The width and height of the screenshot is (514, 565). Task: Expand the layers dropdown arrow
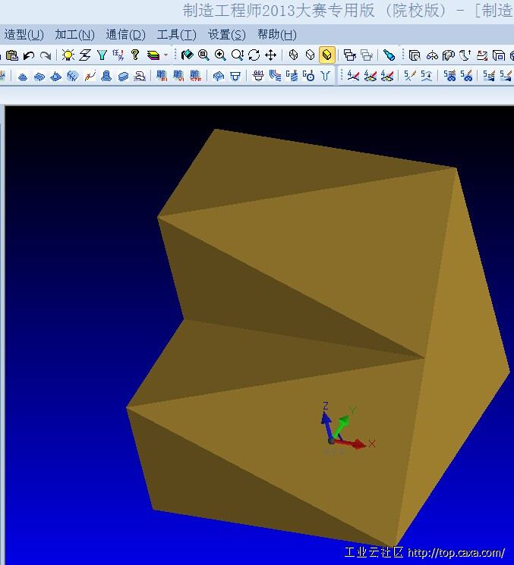pos(166,55)
